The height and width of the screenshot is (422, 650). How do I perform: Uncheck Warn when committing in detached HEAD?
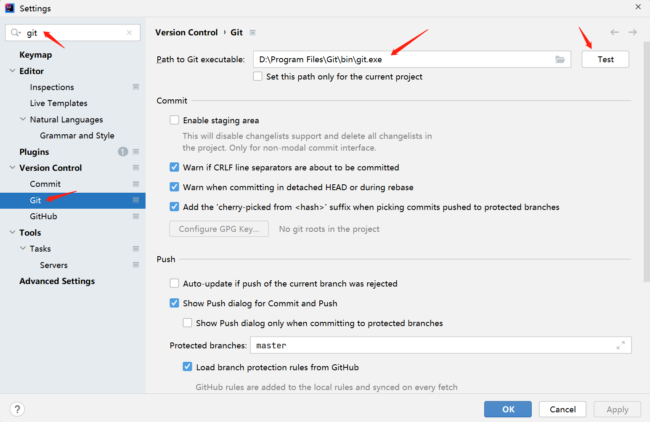174,187
